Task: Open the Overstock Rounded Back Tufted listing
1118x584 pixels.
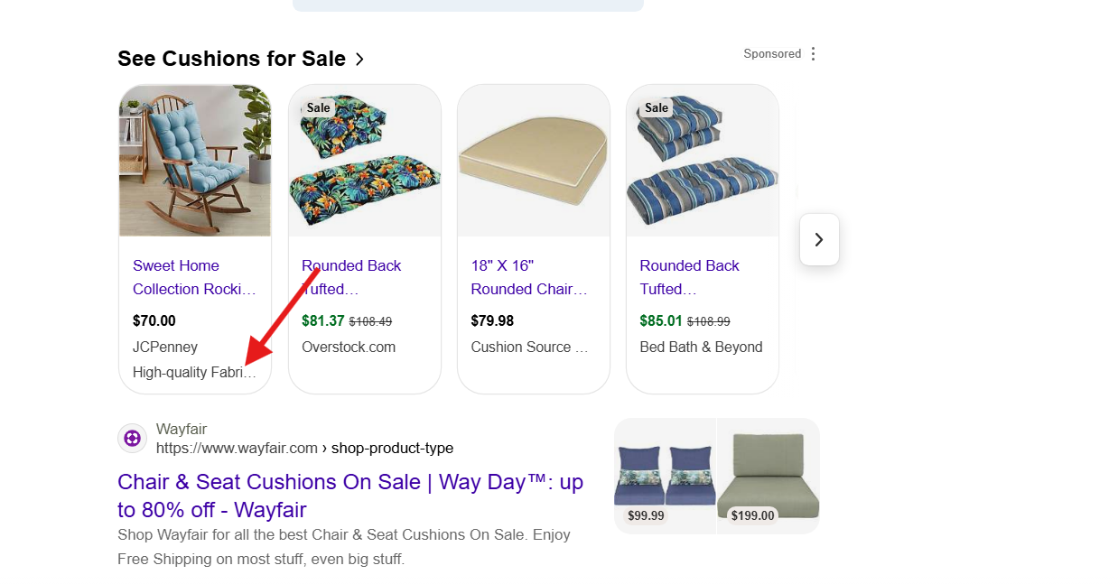Action: point(350,277)
